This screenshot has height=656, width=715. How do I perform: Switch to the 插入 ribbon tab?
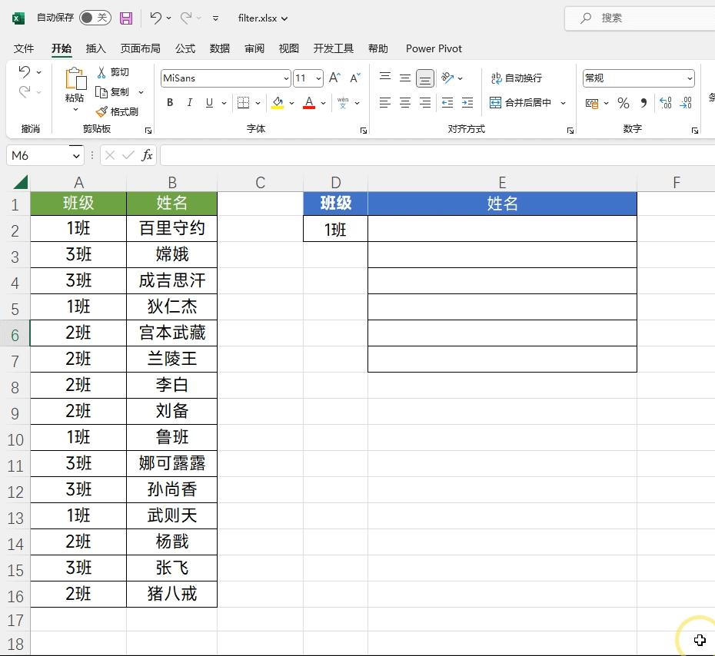[95, 48]
